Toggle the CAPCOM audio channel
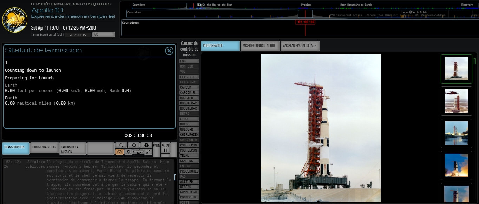This screenshot has height=204, width=479. point(189,87)
